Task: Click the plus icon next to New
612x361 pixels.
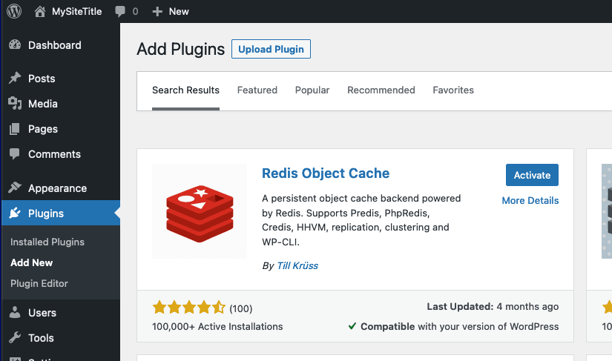Action: [157, 12]
